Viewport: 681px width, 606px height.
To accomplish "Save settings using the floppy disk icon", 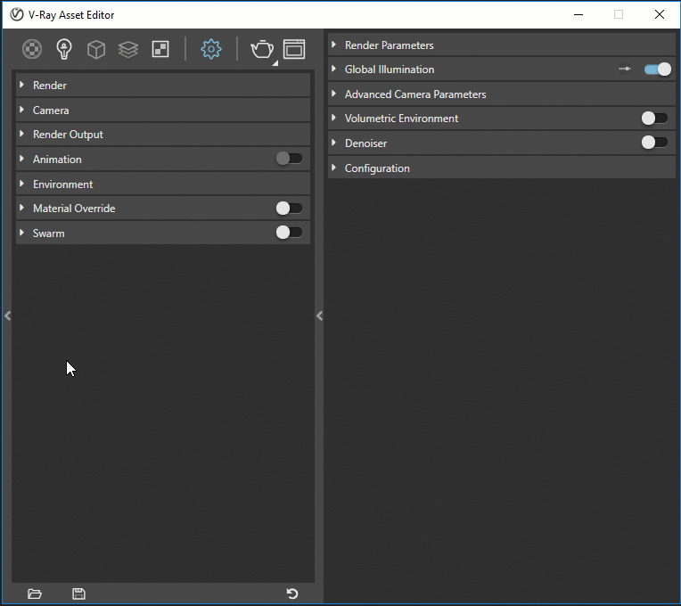I will [78, 594].
